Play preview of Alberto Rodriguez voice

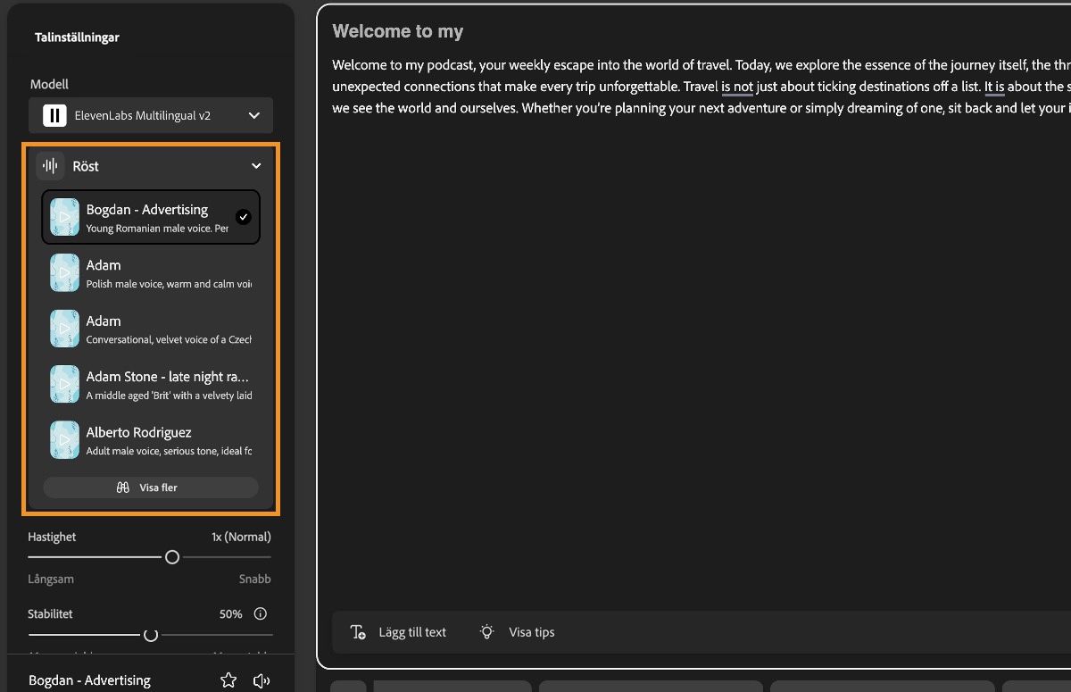click(x=64, y=439)
